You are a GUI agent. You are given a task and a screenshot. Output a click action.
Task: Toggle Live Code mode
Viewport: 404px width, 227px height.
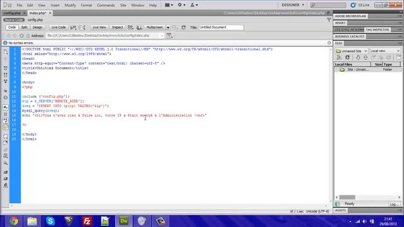[x=59, y=27]
